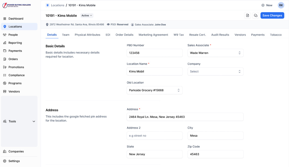Open the chat bubbles icon
Viewport: 289px width, 167px height.
coord(255,16)
